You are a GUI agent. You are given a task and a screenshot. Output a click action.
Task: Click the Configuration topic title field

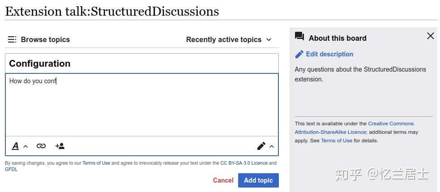point(141,64)
